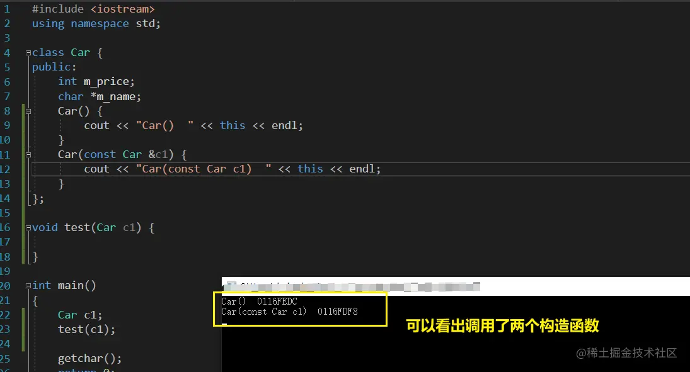Click line number 22 in the gutter
This screenshot has width=690, height=372.
[7, 314]
